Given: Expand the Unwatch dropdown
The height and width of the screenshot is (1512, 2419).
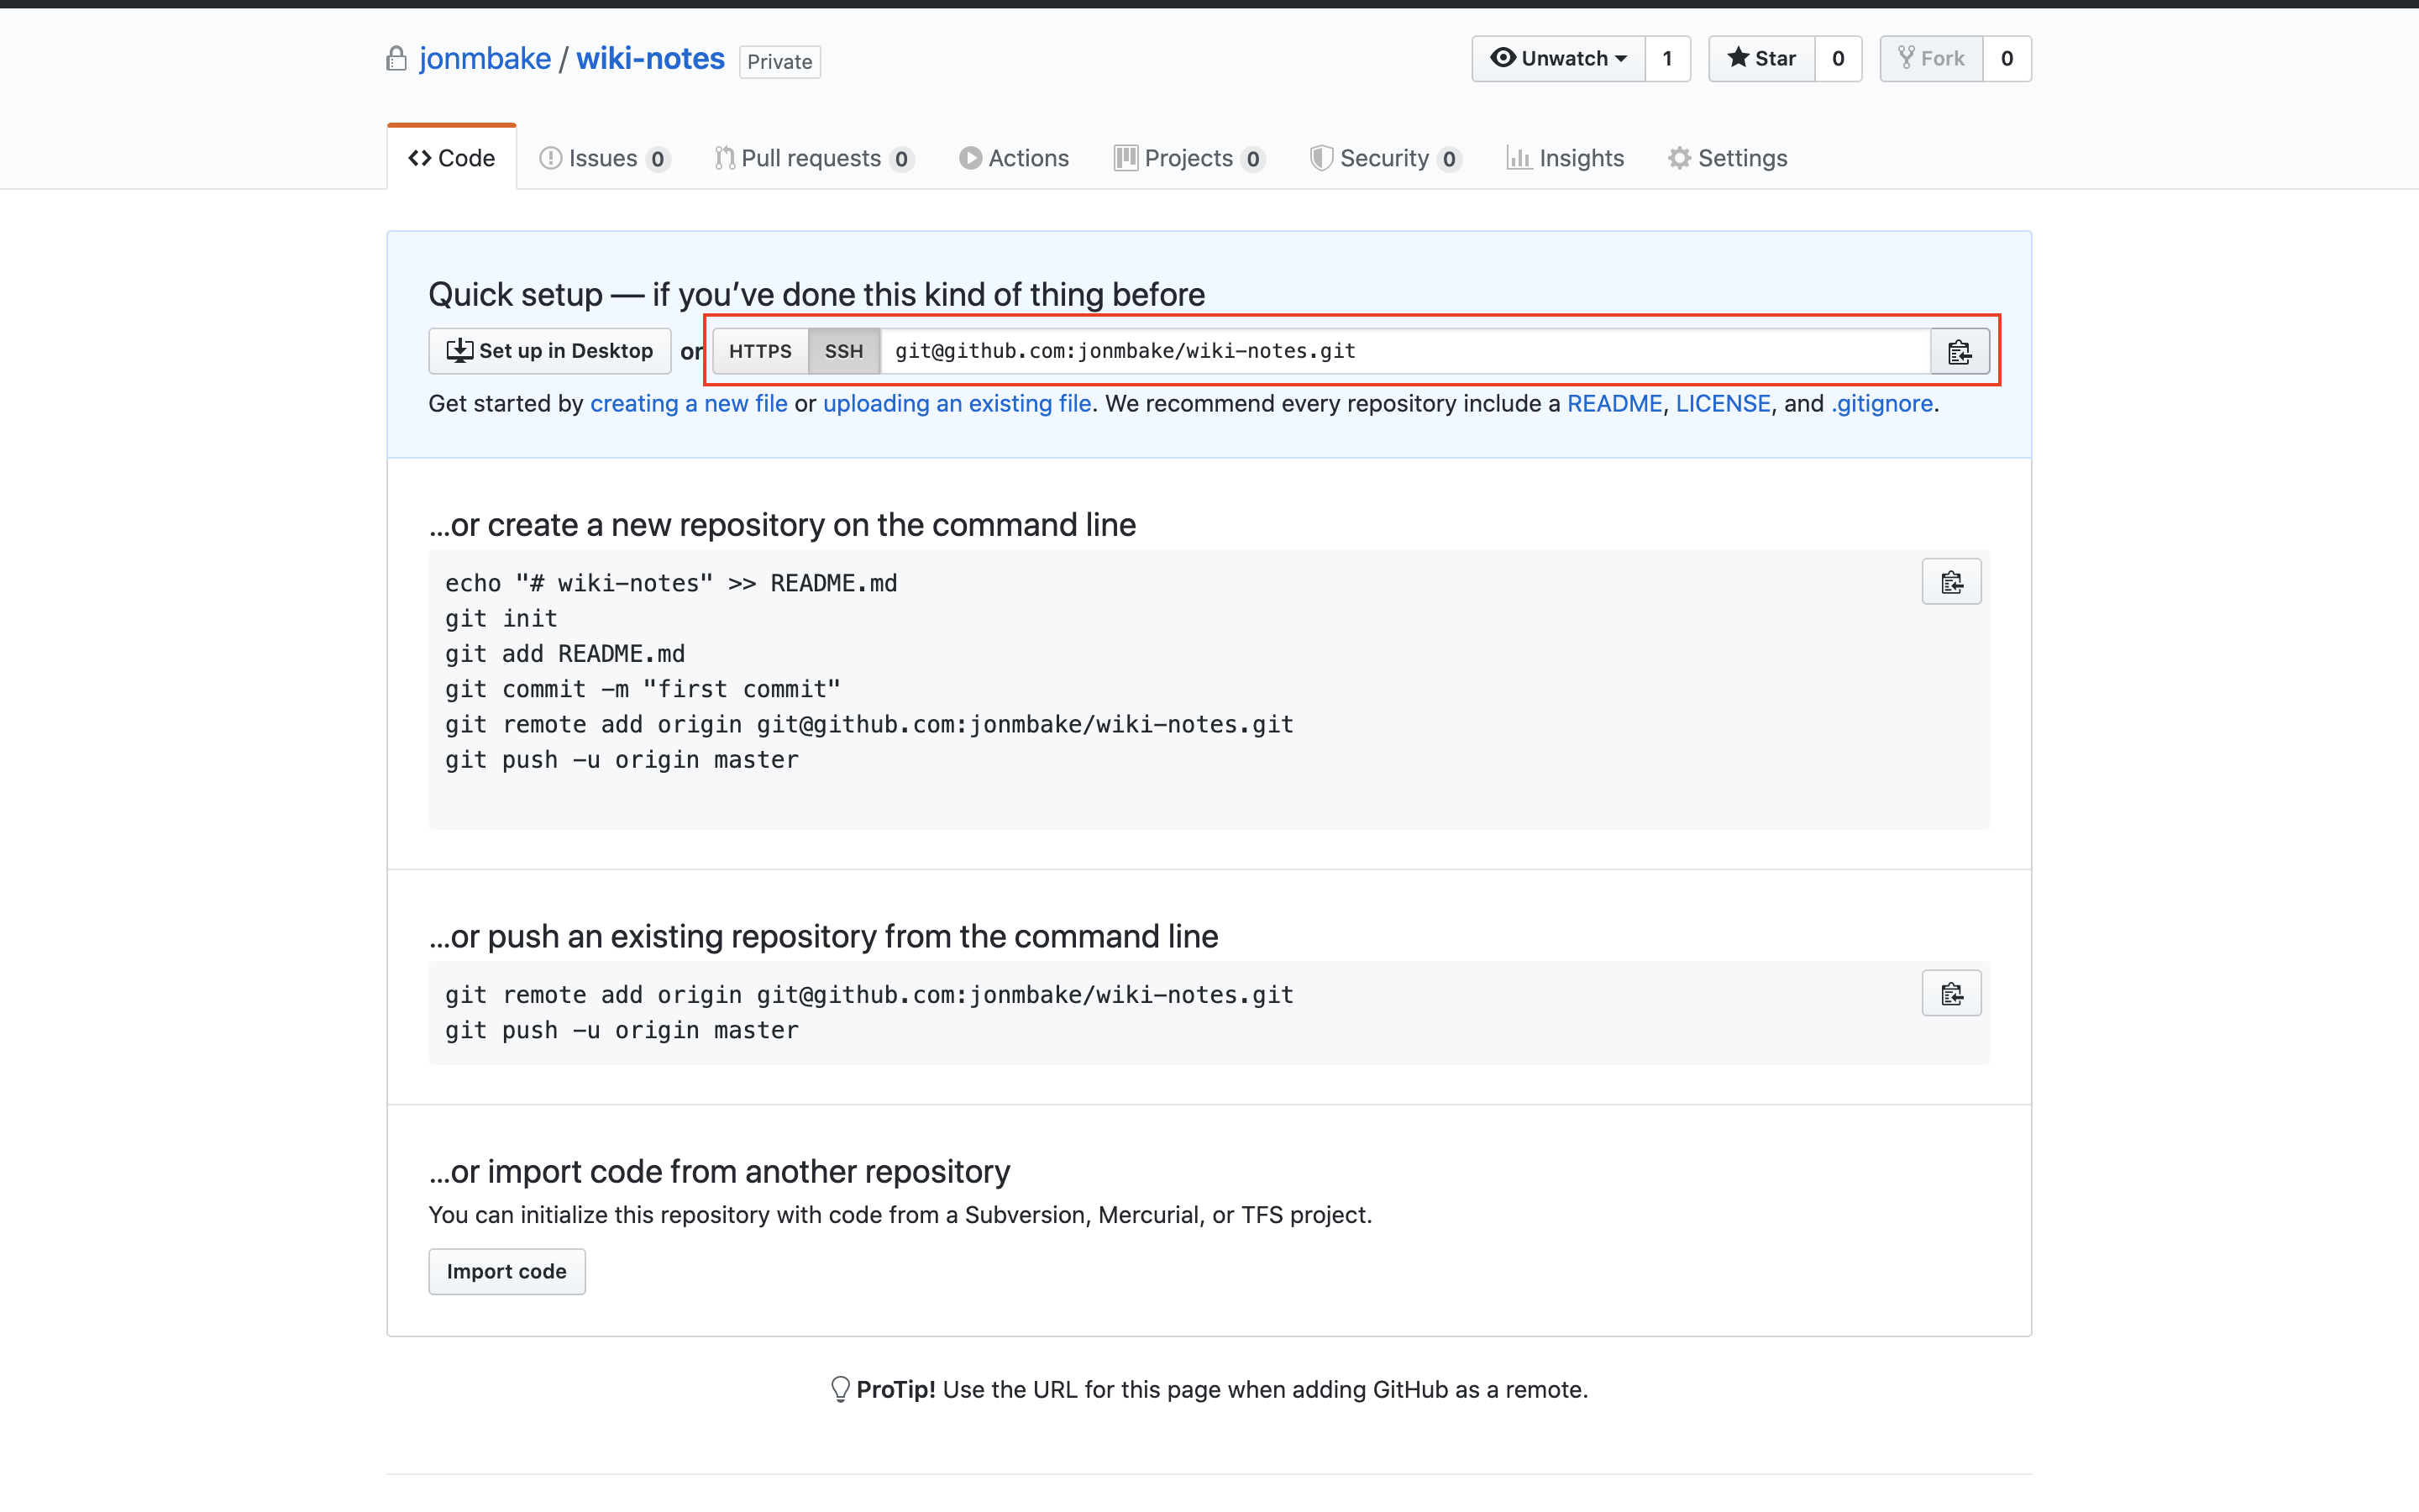Looking at the screenshot, I should 1558,59.
